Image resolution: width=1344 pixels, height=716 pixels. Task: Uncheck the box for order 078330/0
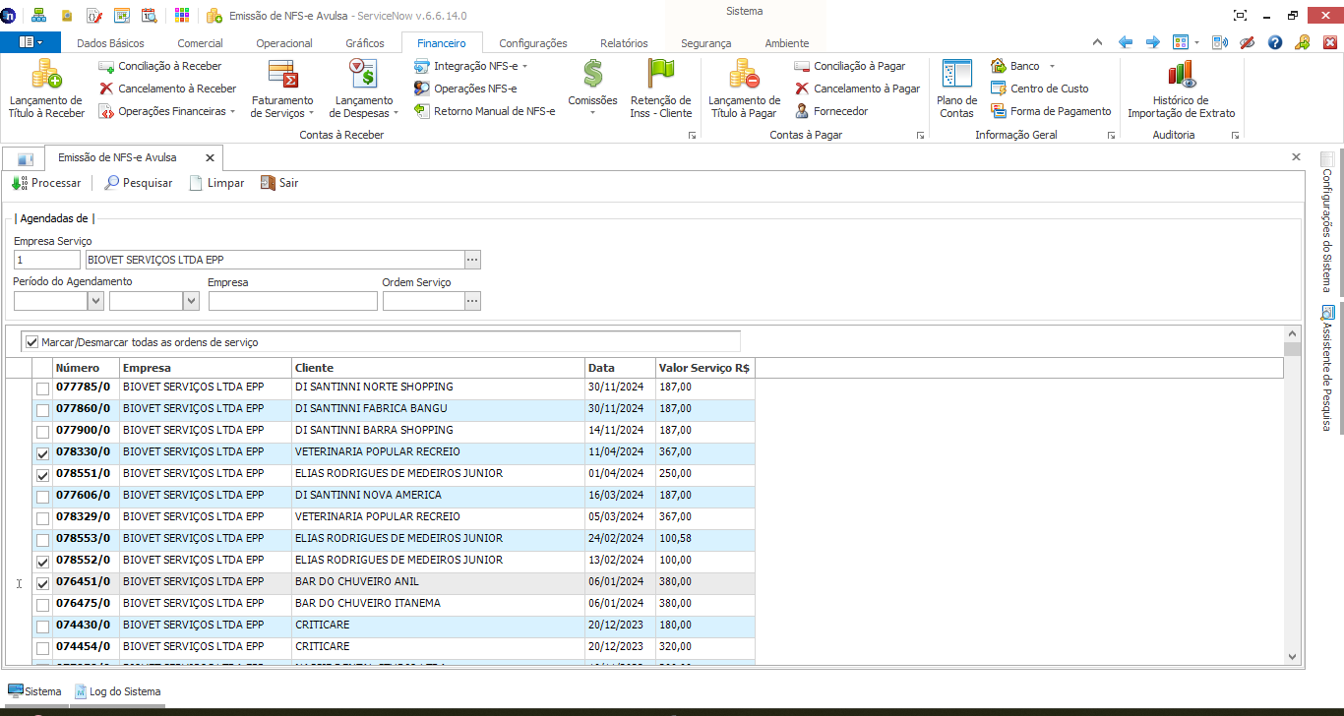[x=42, y=452]
